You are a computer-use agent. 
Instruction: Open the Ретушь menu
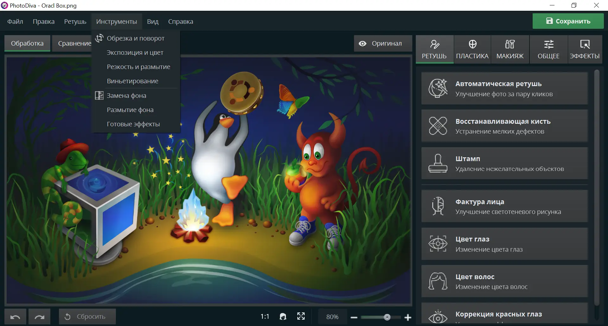point(75,22)
